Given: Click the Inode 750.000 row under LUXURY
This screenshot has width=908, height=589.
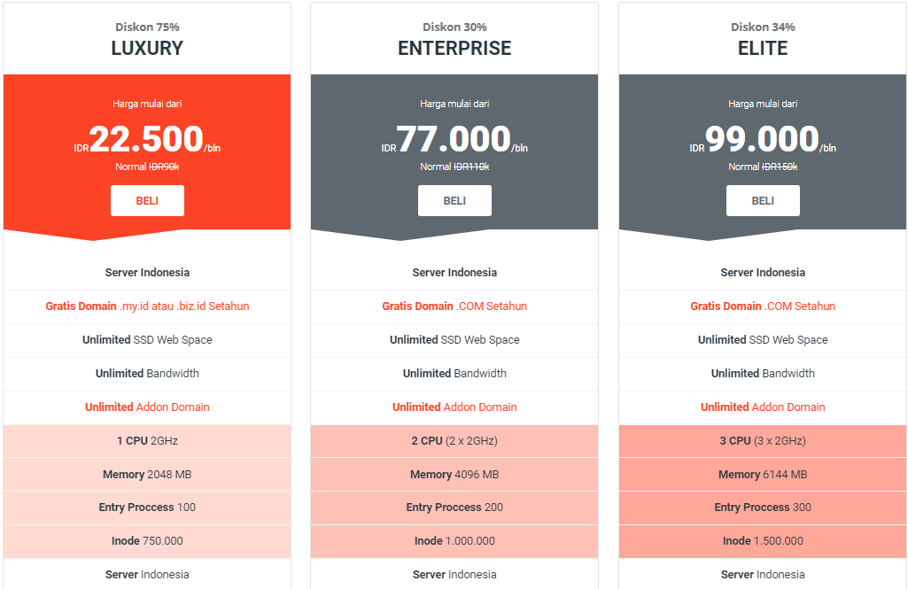Looking at the screenshot, I should [x=147, y=541].
